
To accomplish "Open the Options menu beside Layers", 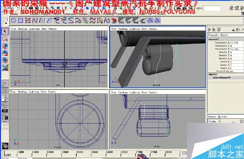I will click(222, 117).
